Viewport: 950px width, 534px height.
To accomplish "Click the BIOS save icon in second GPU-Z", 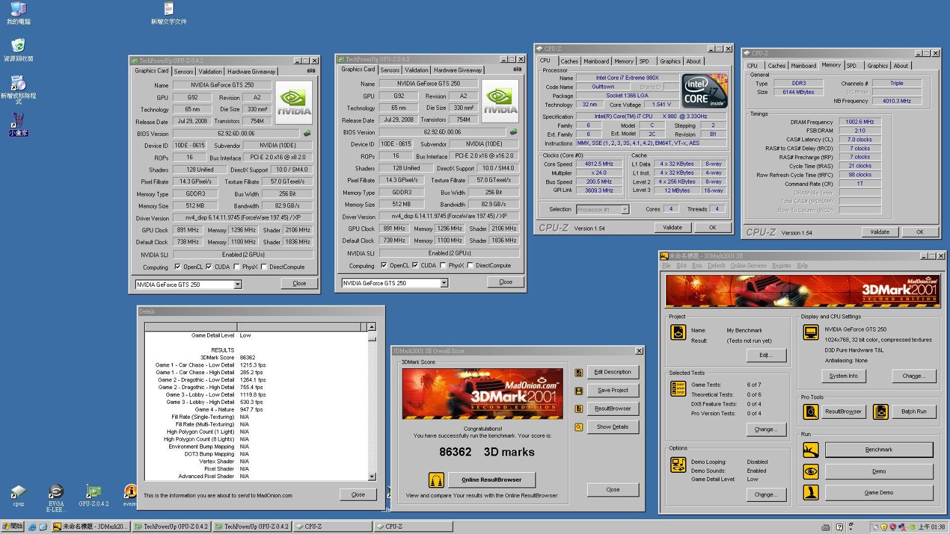I will [x=513, y=132].
